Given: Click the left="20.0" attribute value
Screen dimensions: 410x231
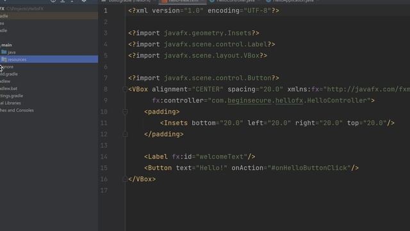Looking at the screenshot, I should [279, 123].
